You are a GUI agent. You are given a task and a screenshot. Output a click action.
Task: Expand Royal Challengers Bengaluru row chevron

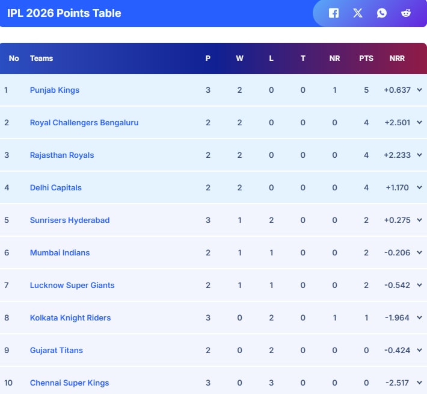point(419,122)
